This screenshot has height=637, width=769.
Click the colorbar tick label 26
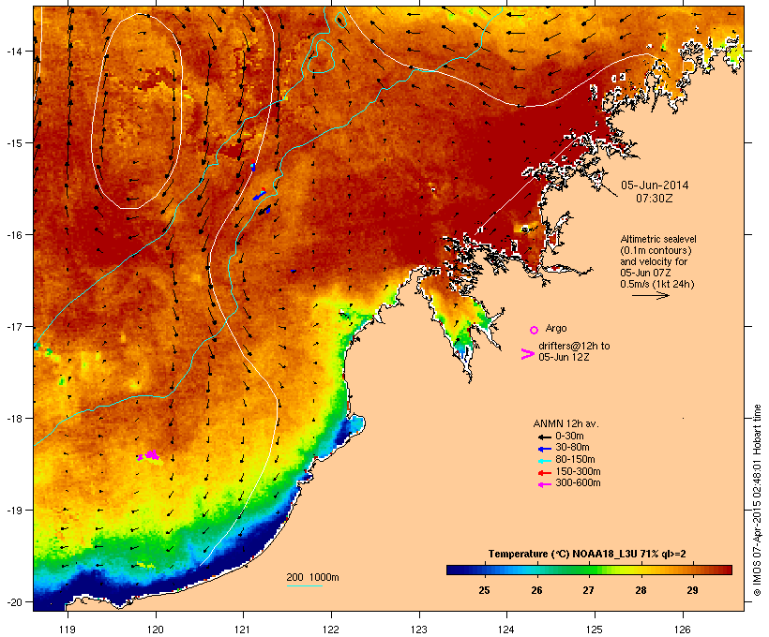[536, 590]
